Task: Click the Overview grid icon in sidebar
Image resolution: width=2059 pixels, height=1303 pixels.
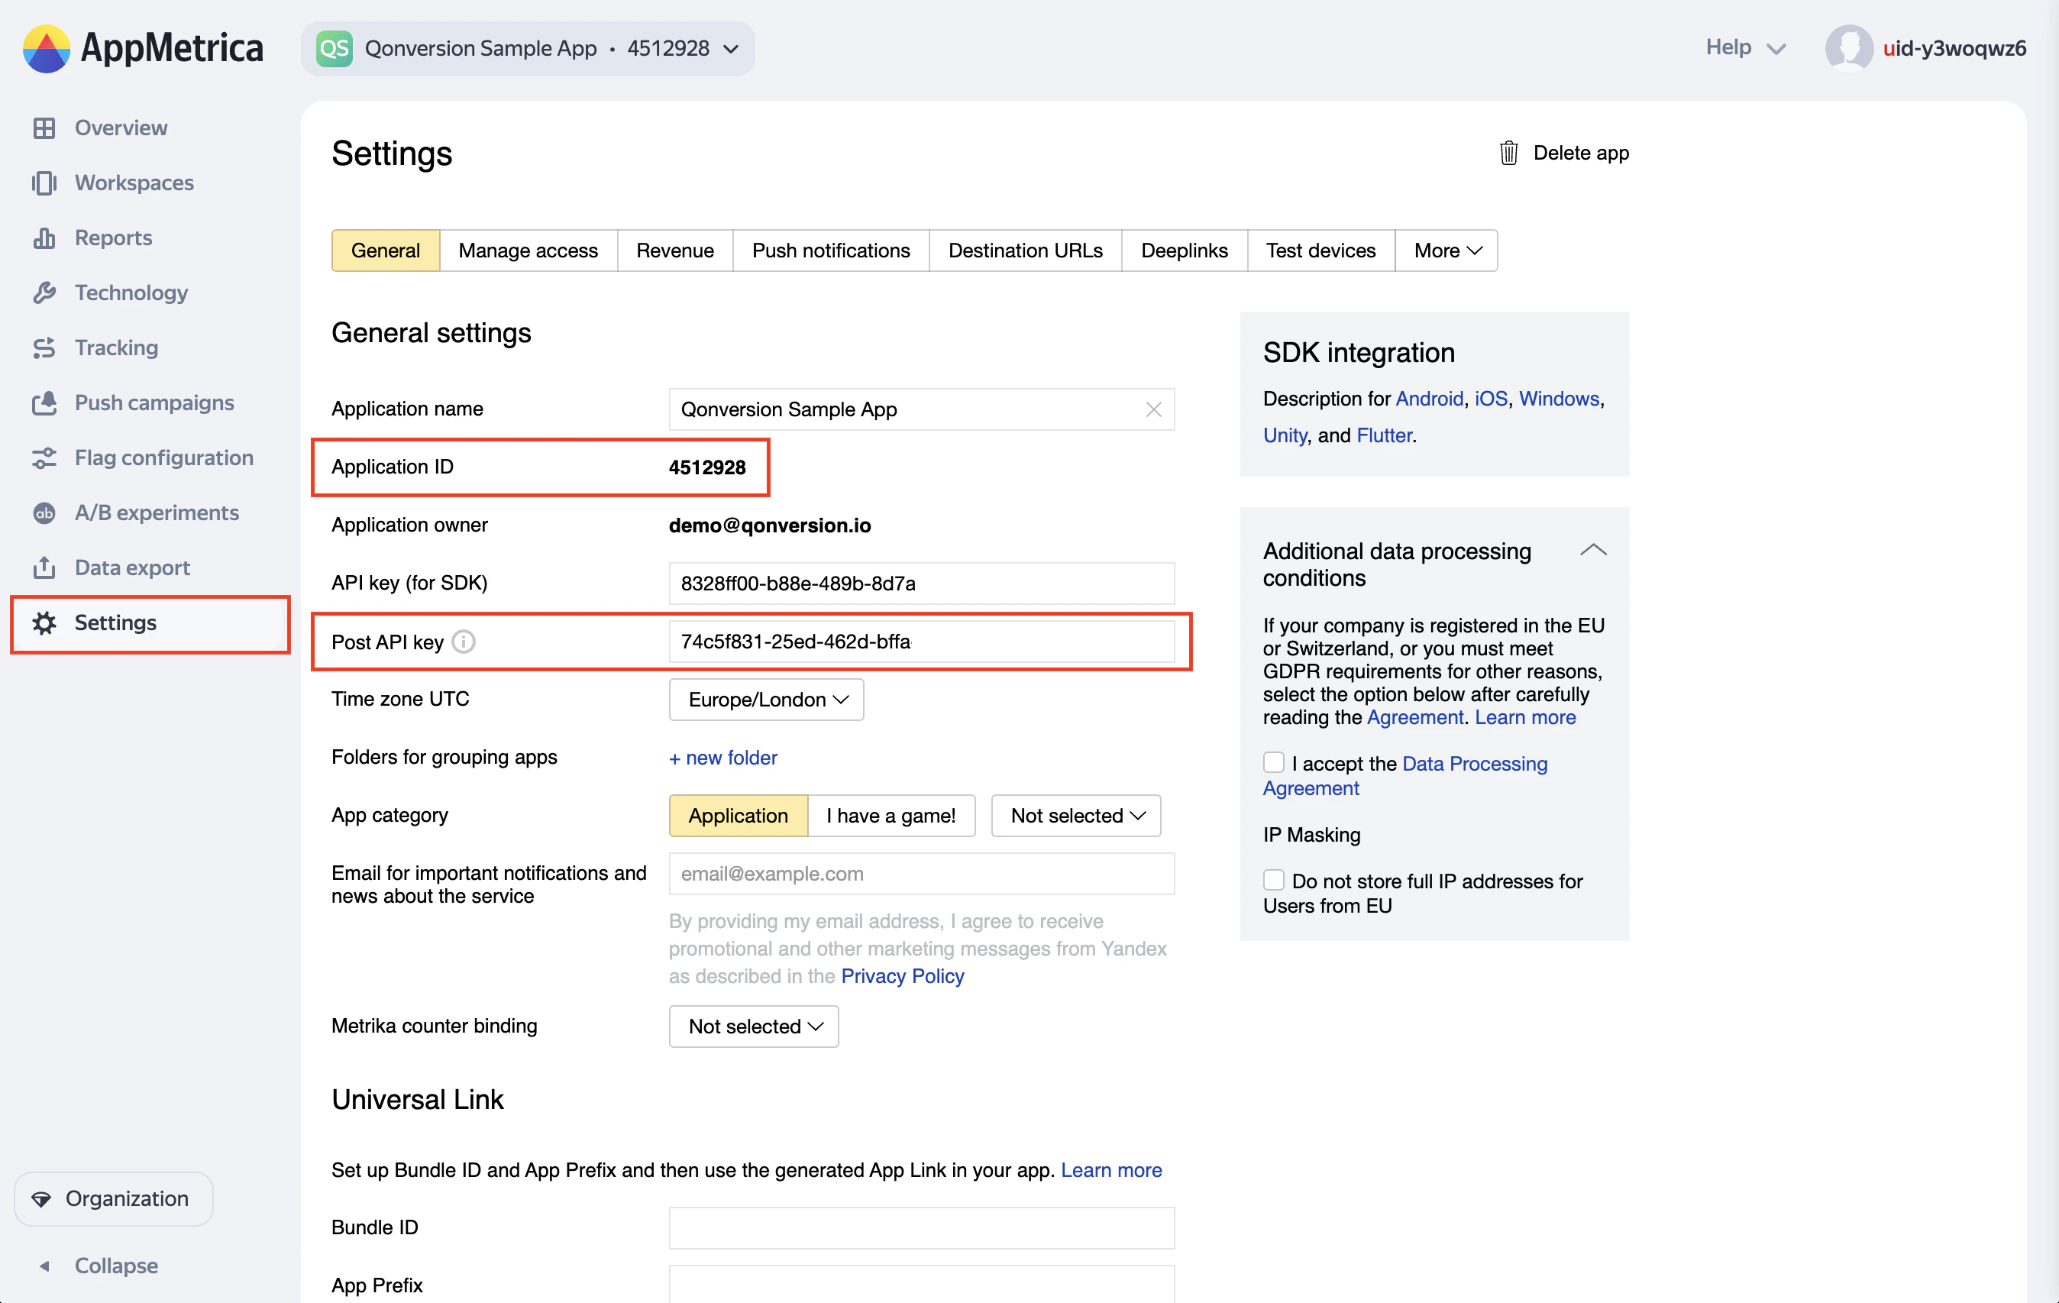Action: point(44,128)
